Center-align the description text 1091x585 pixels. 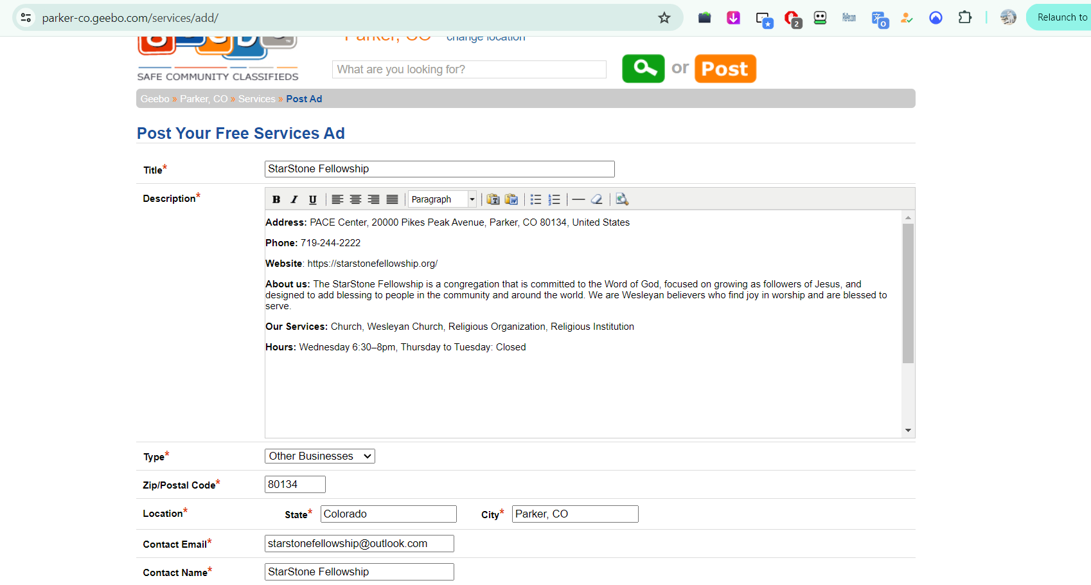(355, 199)
